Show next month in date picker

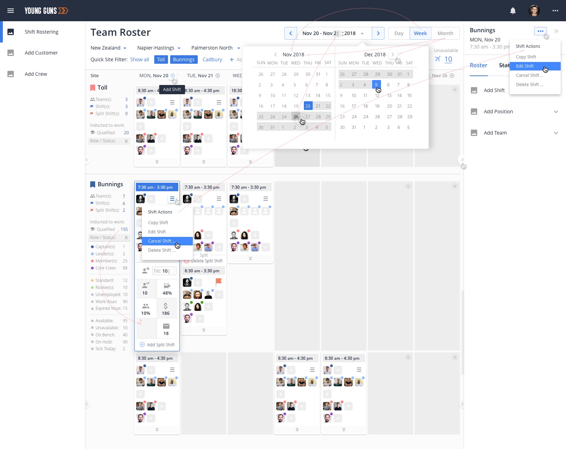coord(393,55)
